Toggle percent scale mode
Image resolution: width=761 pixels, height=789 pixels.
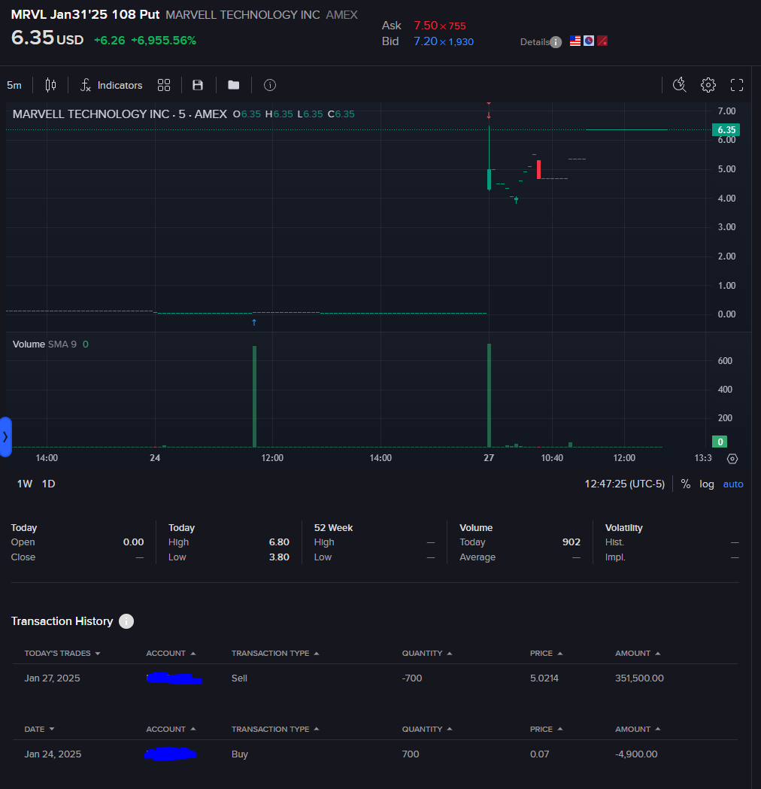tap(685, 484)
